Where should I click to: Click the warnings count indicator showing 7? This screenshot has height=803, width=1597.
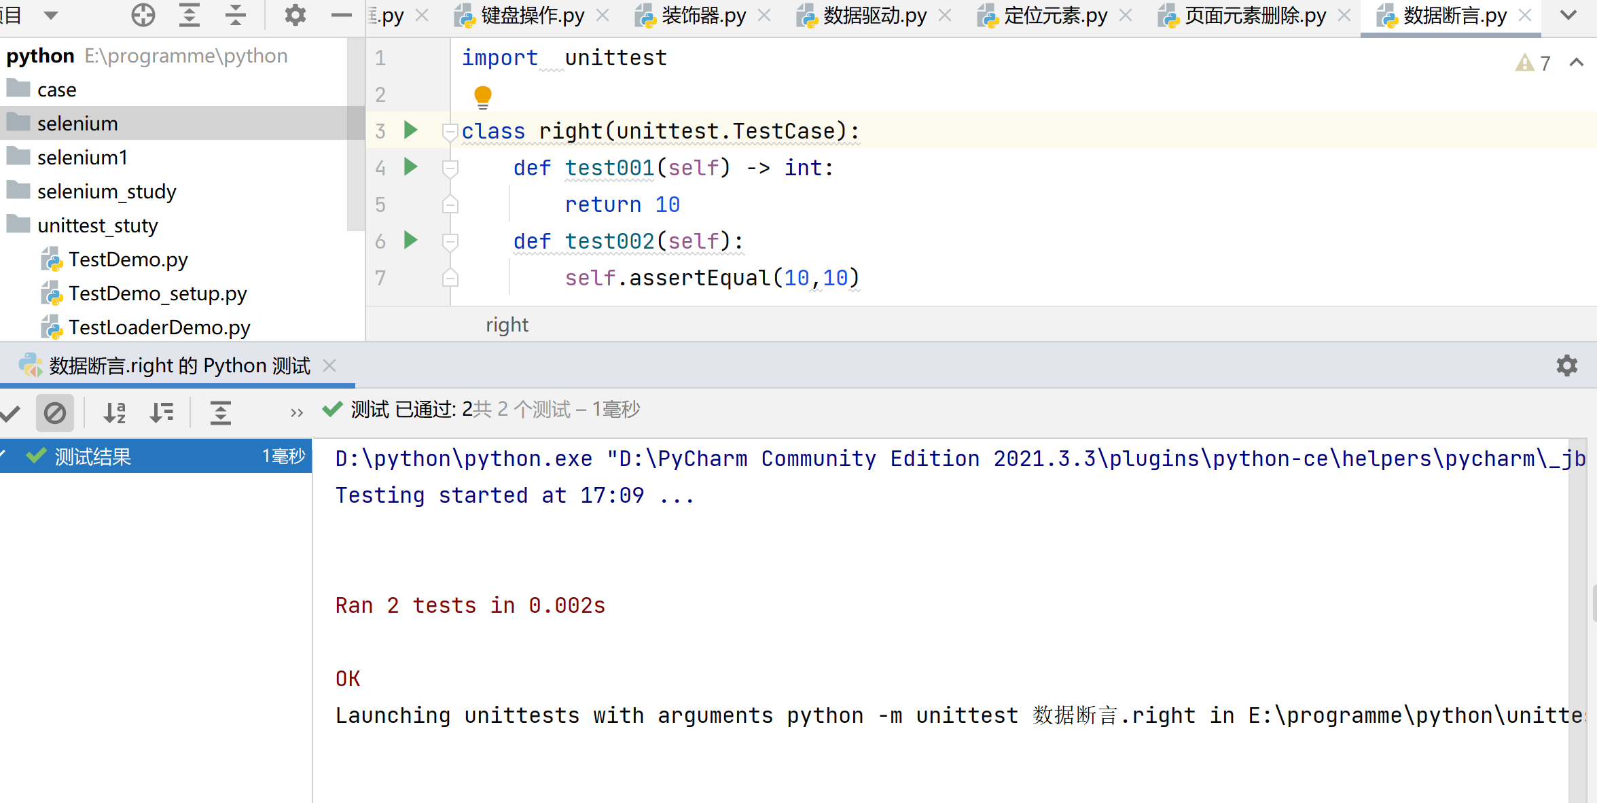[x=1534, y=63]
